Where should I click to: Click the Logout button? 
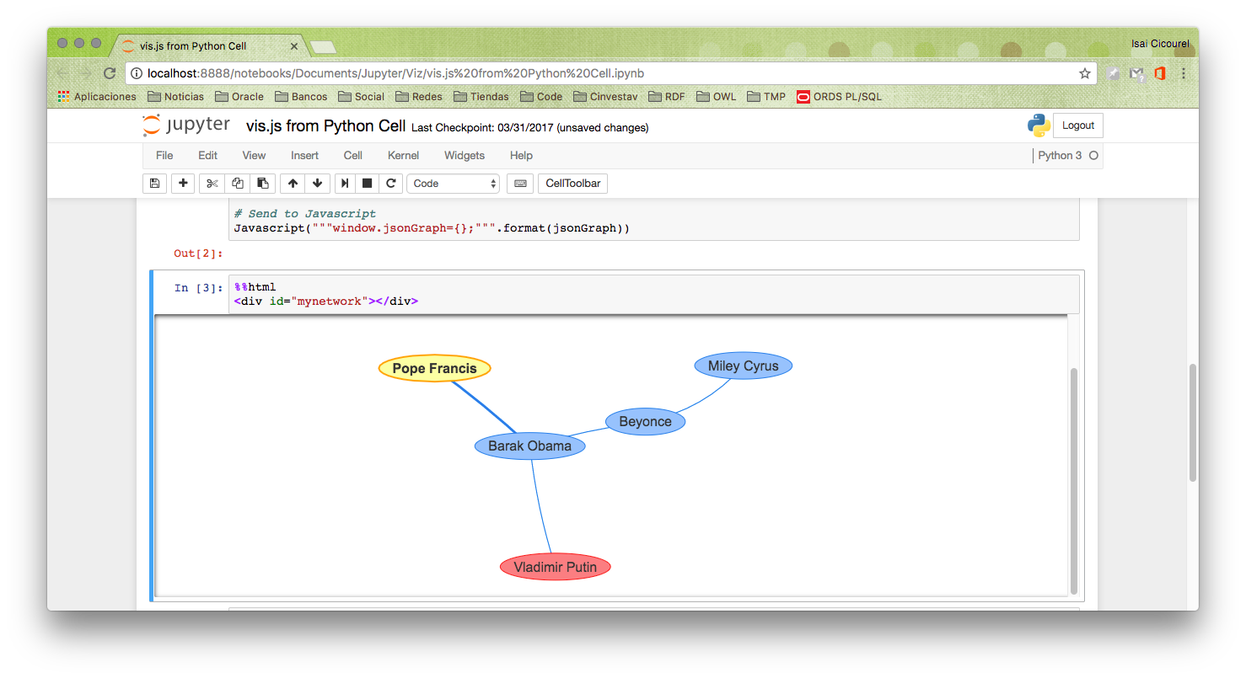(1077, 125)
